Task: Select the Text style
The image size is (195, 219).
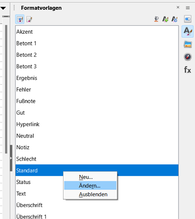Action: point(97,194)
